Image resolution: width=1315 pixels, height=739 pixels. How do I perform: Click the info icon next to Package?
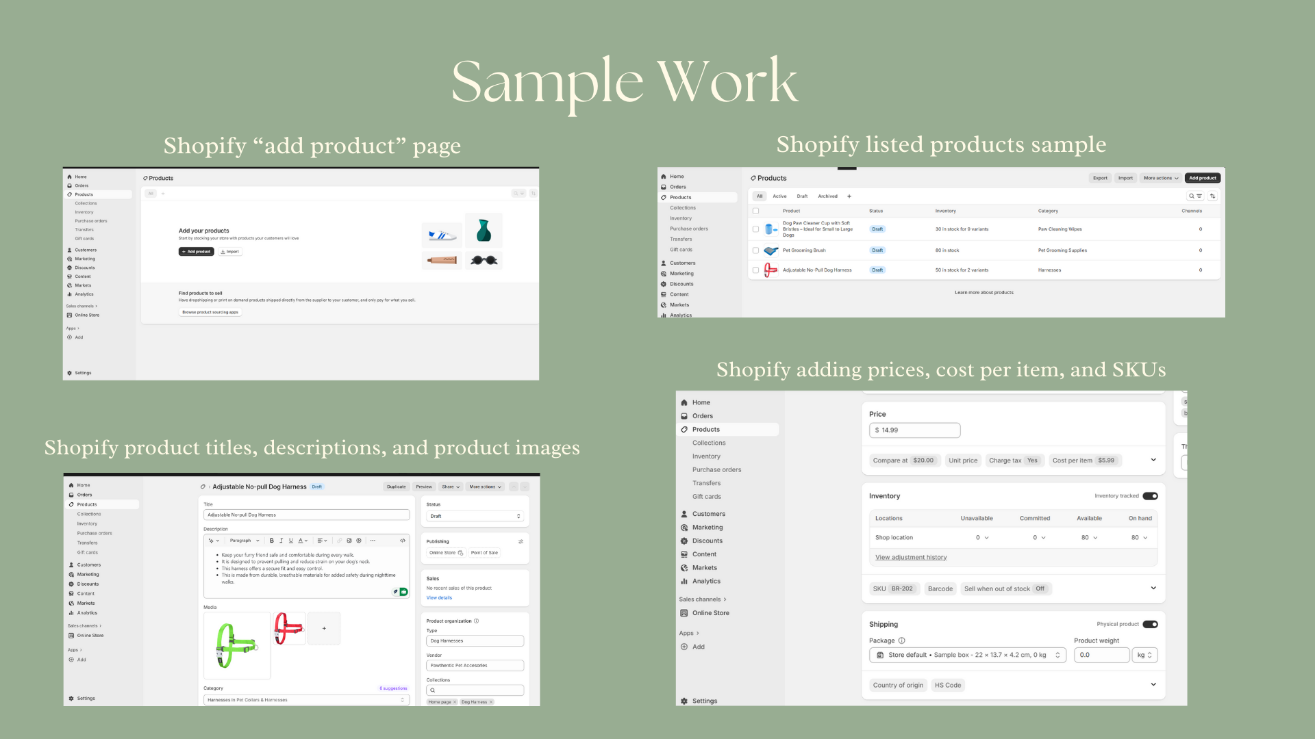(x=901, y=641)
